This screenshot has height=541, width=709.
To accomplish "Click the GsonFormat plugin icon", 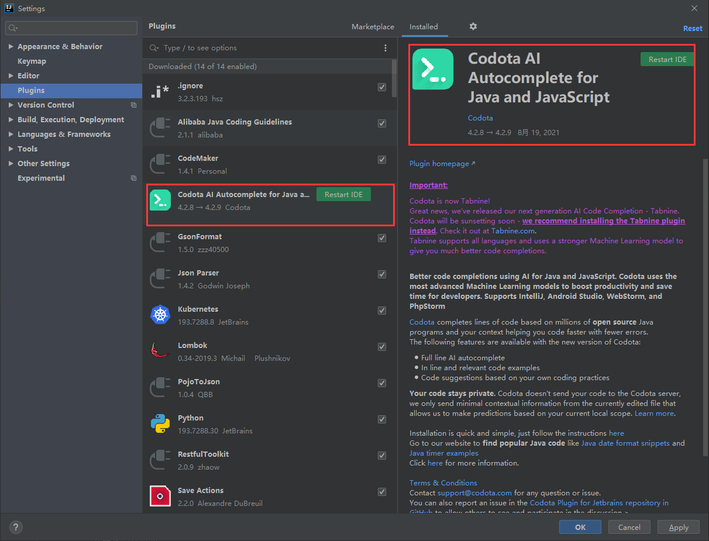I will click(x=160, y=243).
